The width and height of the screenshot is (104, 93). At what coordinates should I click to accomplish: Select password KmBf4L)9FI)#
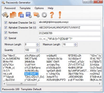click(x=75, y=68)
